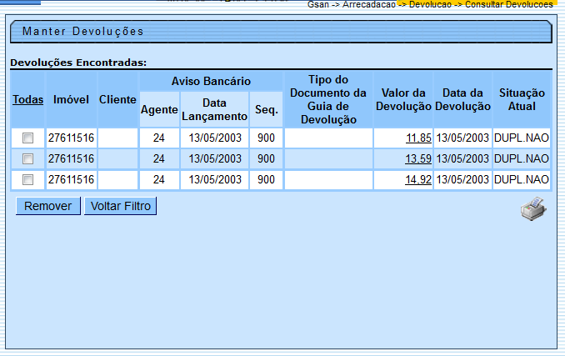The image size is (565, 356).
Task: Click the Agente sub-column header
Action: pos(158,110)
